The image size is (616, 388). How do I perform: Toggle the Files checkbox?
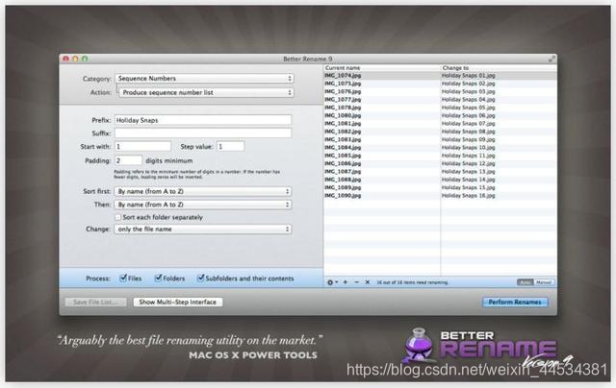(123, 278)
